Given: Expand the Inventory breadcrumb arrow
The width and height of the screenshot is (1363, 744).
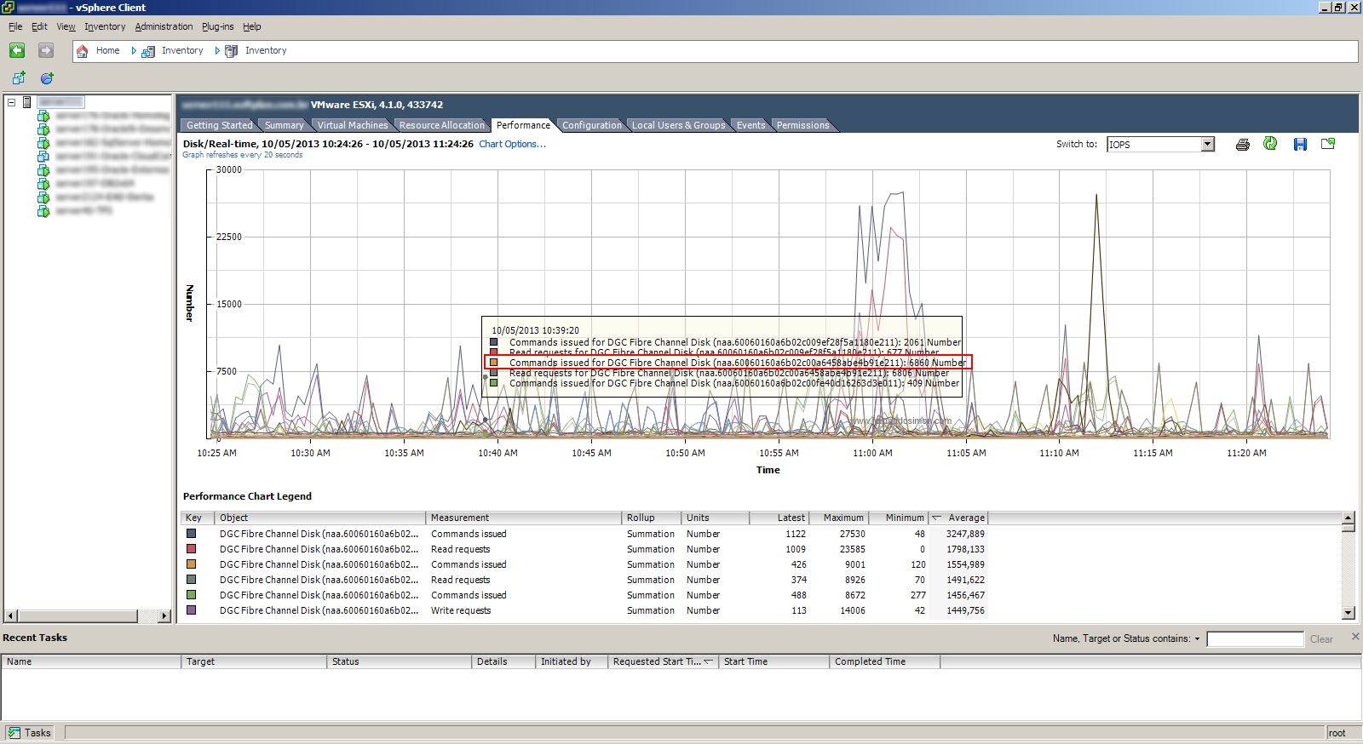Looking at the screenshot, I should click(217, 51).
